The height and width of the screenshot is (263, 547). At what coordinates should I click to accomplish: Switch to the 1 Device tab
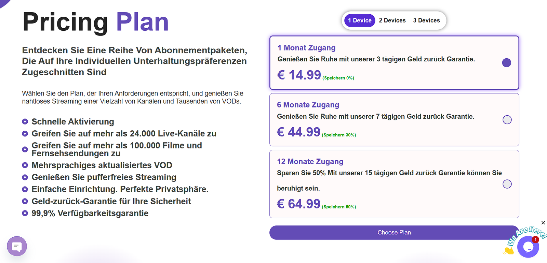tap(360, 20)
